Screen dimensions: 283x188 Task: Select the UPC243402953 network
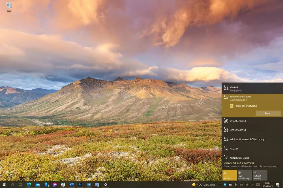pos(252,121)
